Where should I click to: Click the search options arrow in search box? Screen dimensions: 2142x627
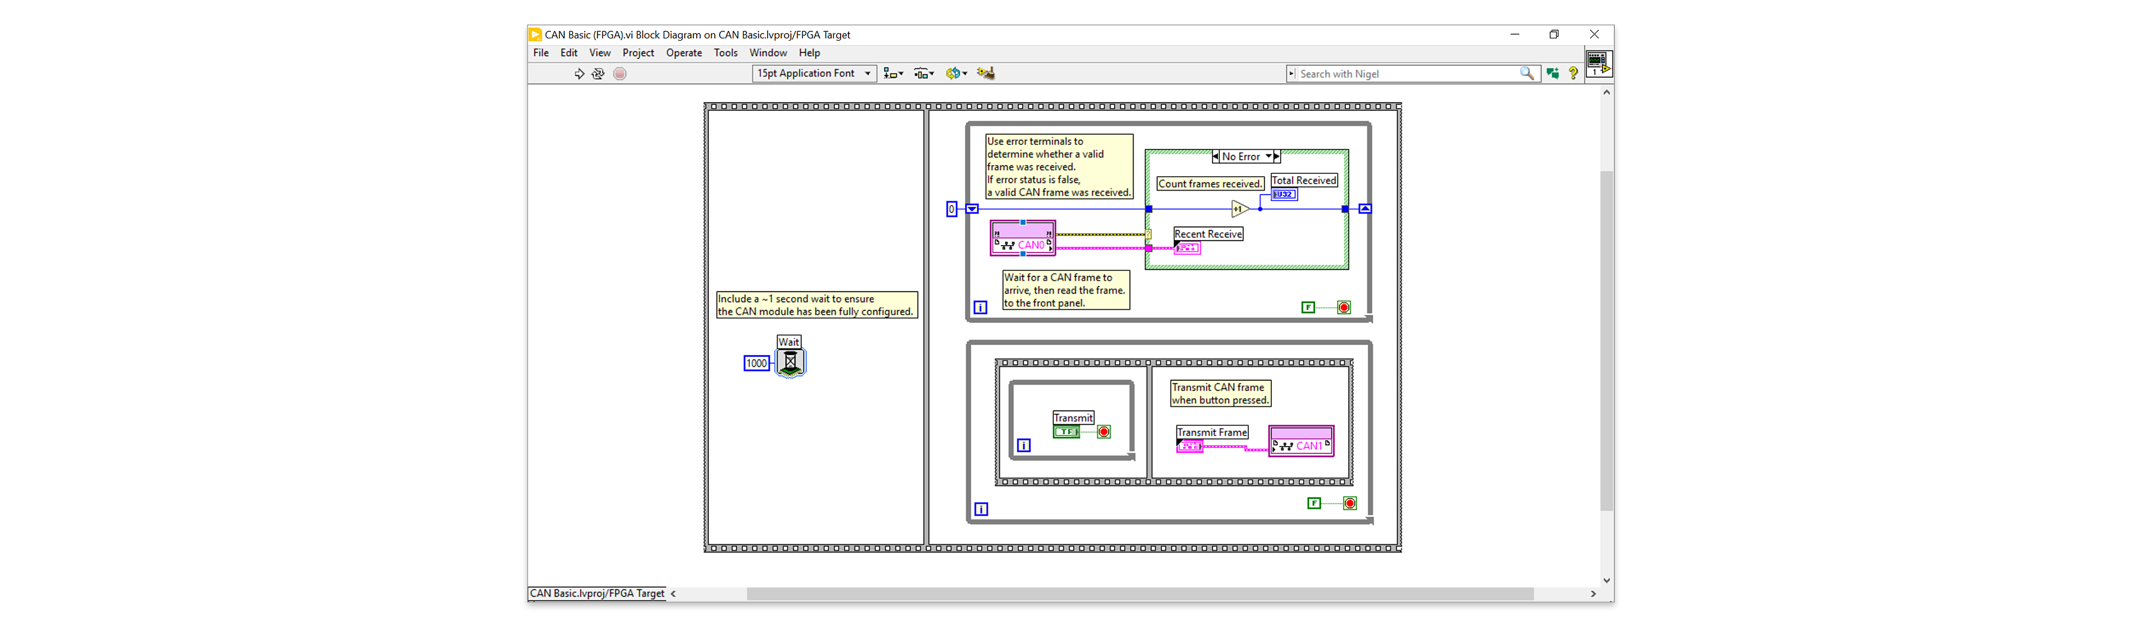click(1291, 74)
